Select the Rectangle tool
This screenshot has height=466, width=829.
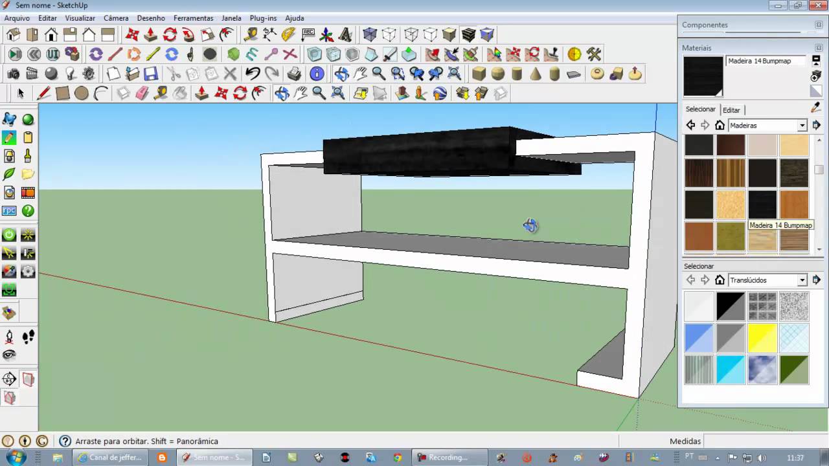pyautogui.click(x=62, y=93)
